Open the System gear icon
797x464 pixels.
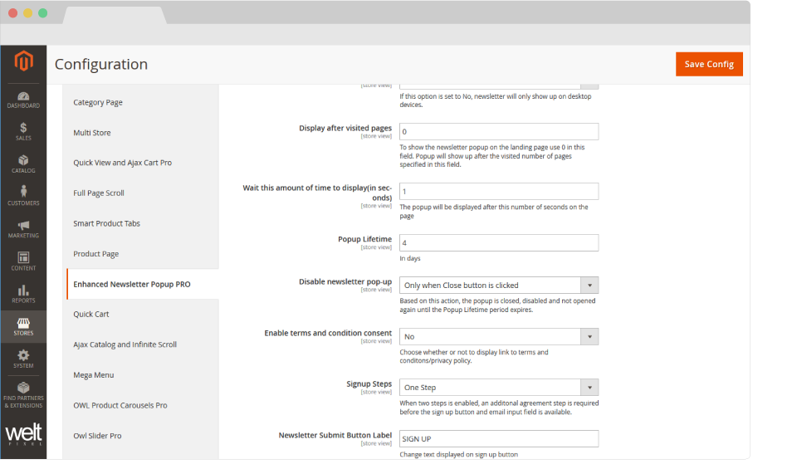(x=23, y=359)
